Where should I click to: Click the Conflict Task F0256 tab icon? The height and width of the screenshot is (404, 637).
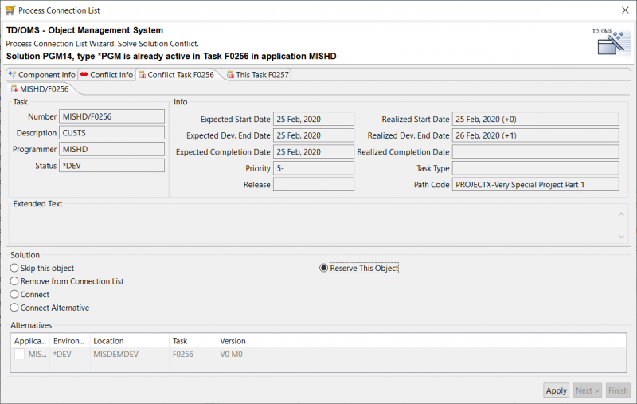click(143, 75)
